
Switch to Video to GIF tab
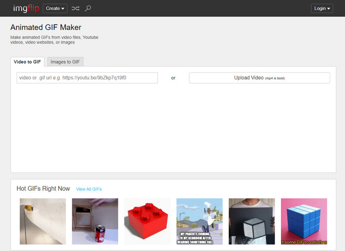click(27, 62)
